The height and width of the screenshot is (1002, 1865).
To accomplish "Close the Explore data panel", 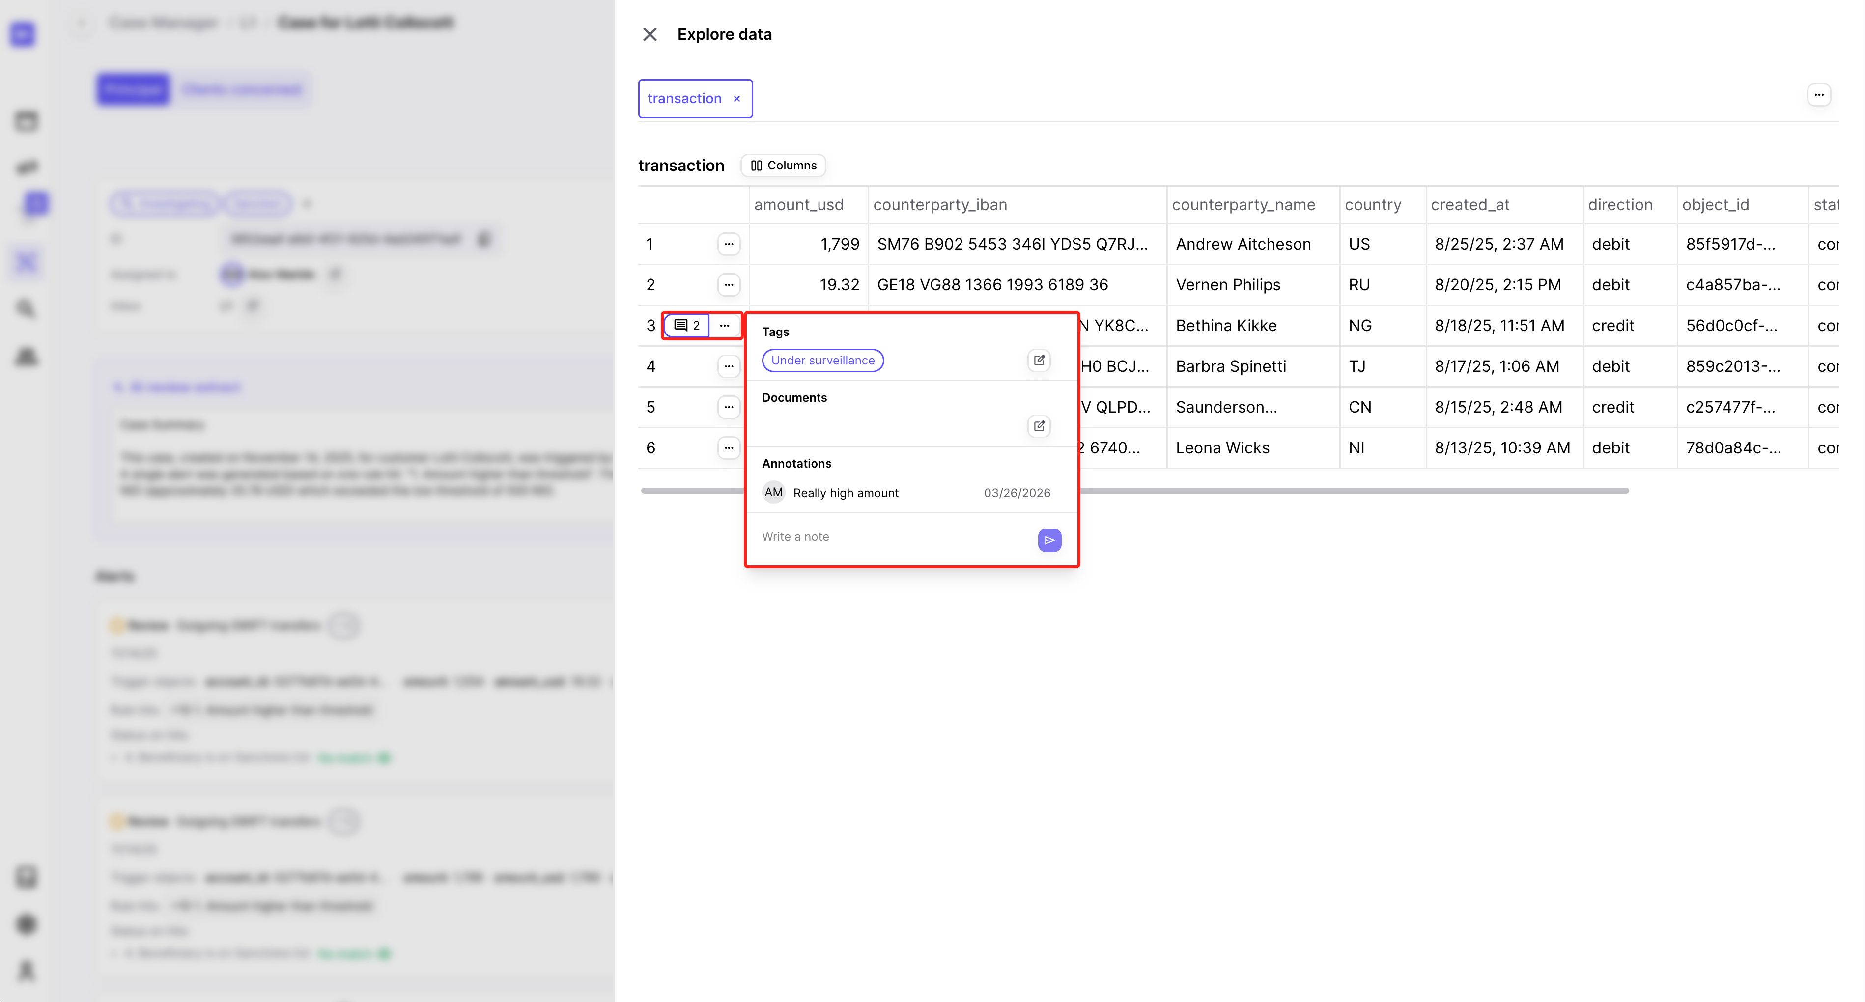I will 650,35.
